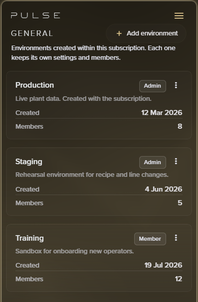Screen dimensions: 198x302
Task: Click 'Rehearsal environment for recipe' description
Action: click(92, 175)
